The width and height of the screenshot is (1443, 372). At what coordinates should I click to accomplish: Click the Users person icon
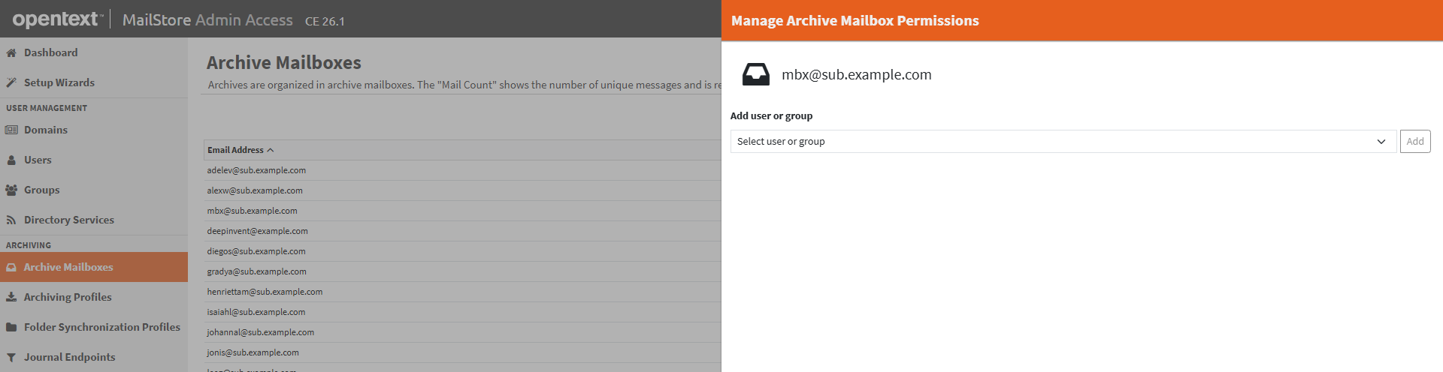11,160
